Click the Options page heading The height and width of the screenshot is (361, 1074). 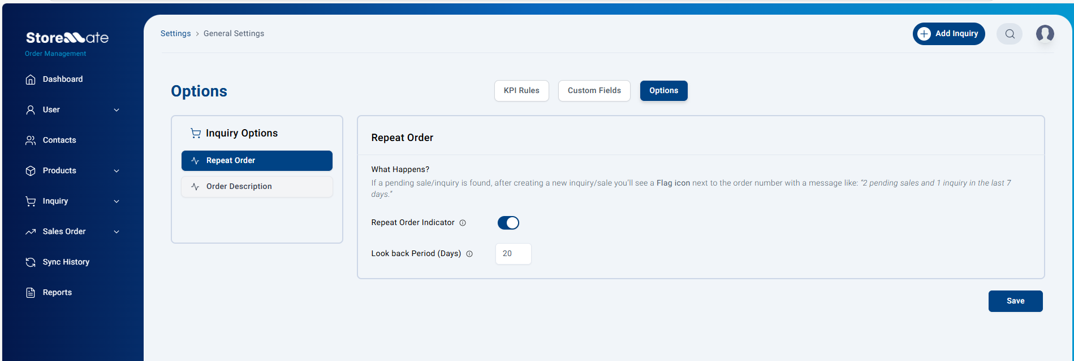point(199,91)
